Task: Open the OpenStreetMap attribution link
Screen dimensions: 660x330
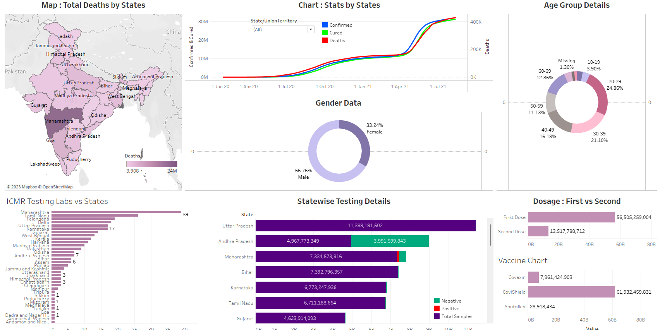Action: pos(57,187)
